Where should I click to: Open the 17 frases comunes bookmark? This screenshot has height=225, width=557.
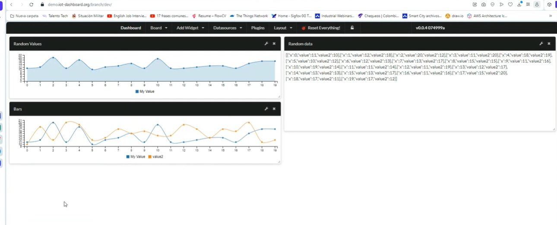coord(169,16)
